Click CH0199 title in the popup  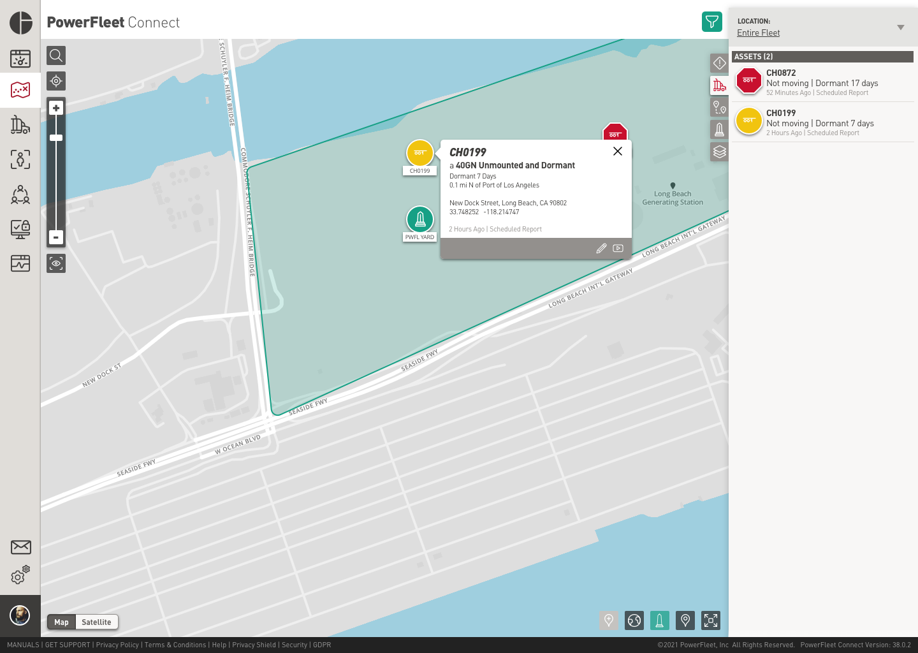(468, 152)
